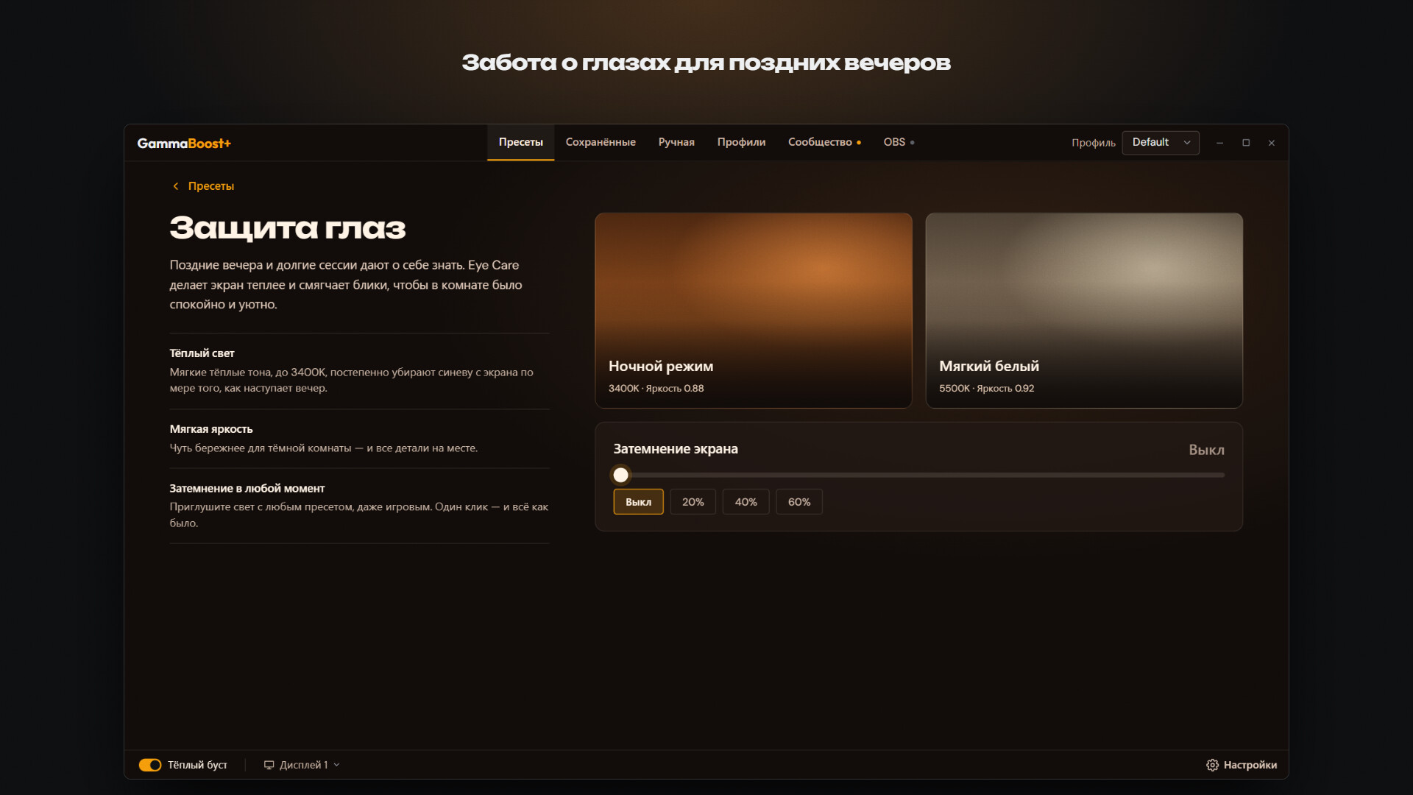Click the Затемнение экрана slider track
The width and height of the screenshot is (1413, 795).
(x=919, y=476)
